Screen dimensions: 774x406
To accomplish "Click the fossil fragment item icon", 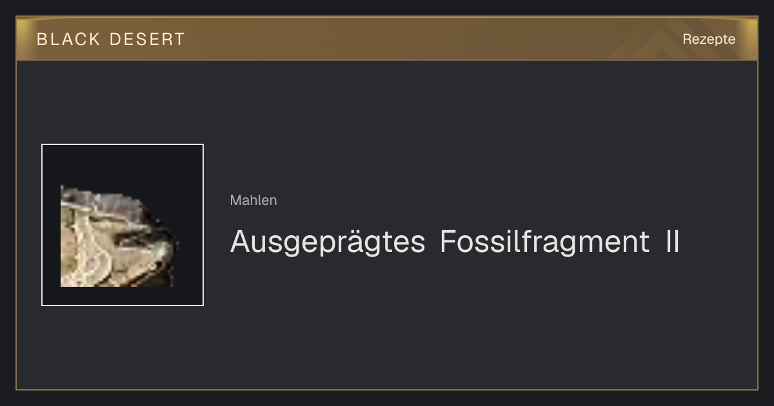I will 119,236.
